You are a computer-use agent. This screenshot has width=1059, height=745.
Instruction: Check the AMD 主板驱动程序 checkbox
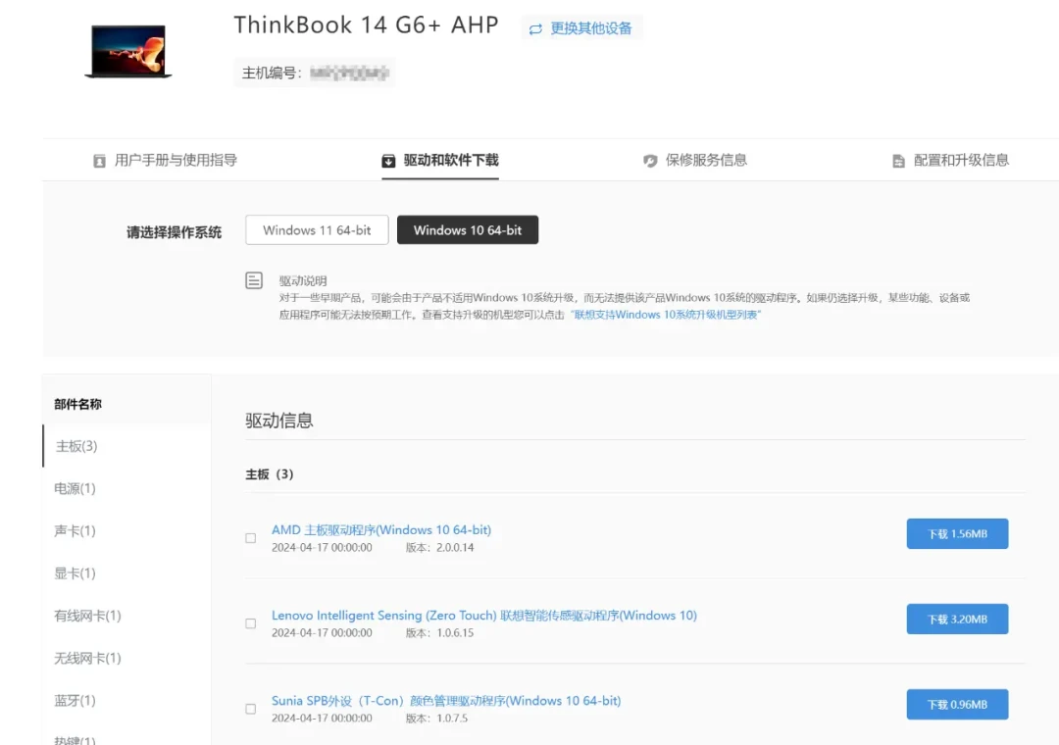251,538
